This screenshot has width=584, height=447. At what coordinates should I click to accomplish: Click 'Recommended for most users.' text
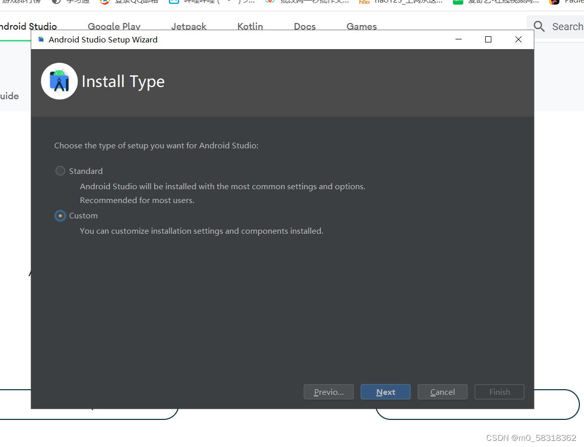point(137,200)
